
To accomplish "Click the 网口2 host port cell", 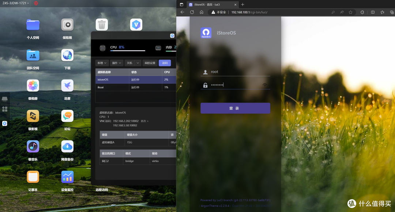I will pyautogui.click(x=111, y=161).
